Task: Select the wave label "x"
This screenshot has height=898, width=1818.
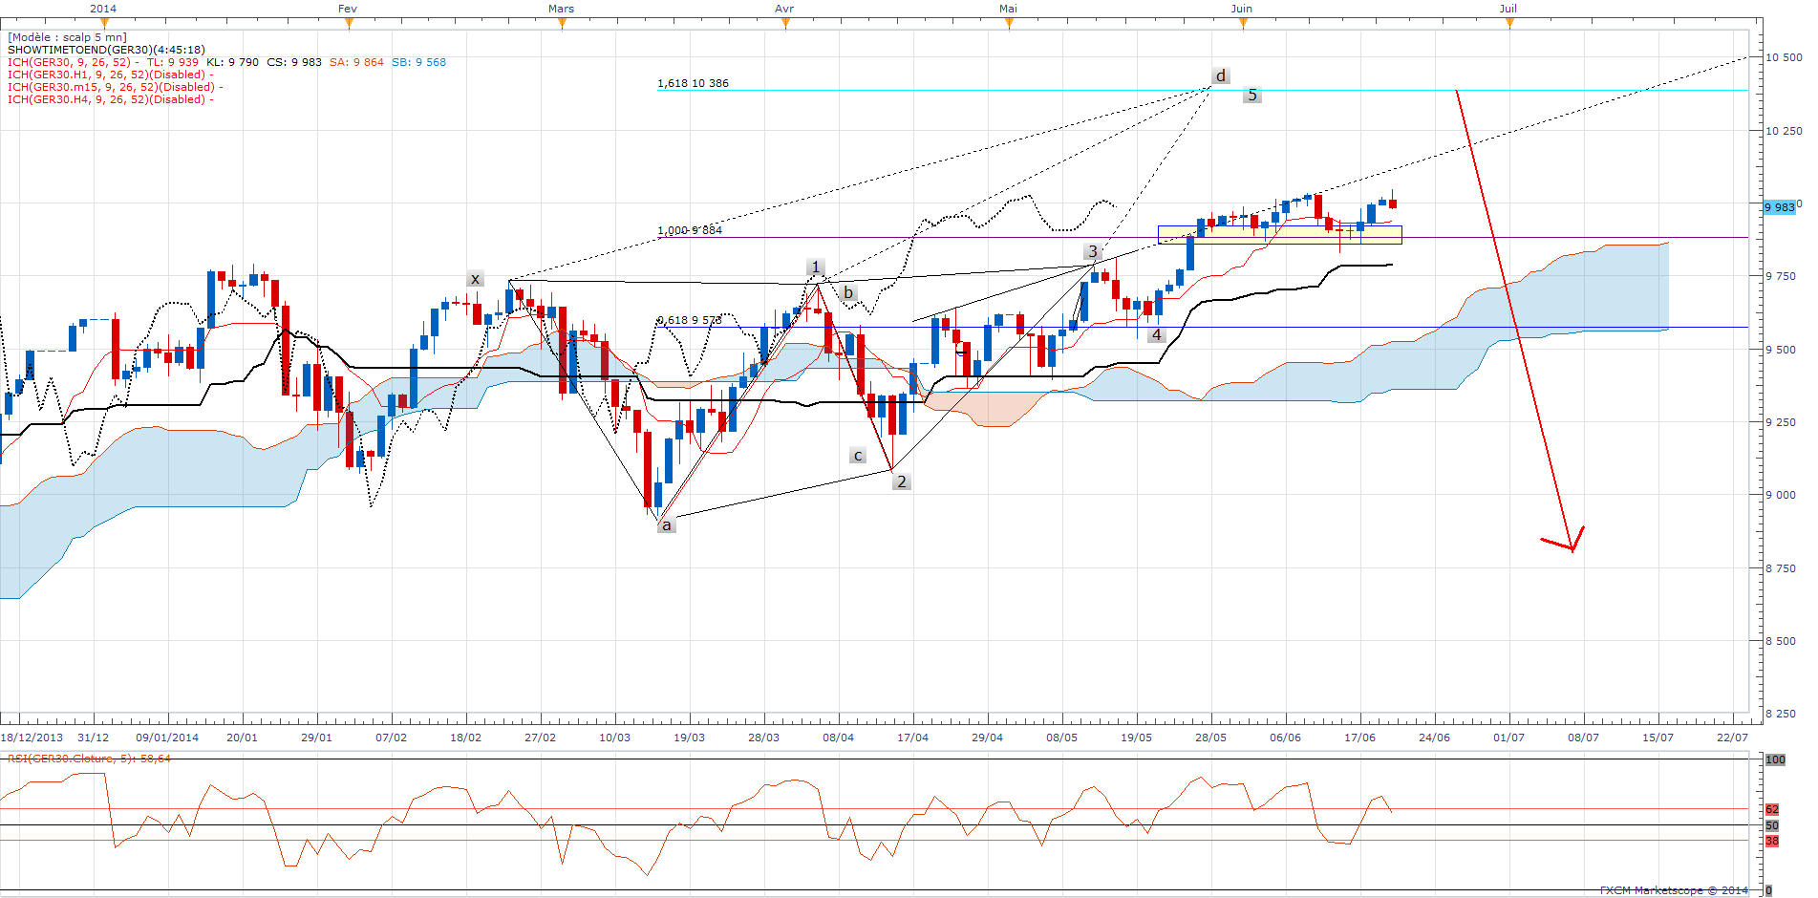Action: coord(475,279)
